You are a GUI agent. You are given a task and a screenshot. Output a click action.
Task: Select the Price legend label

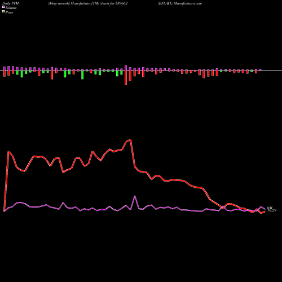click(x=9, y=12)
